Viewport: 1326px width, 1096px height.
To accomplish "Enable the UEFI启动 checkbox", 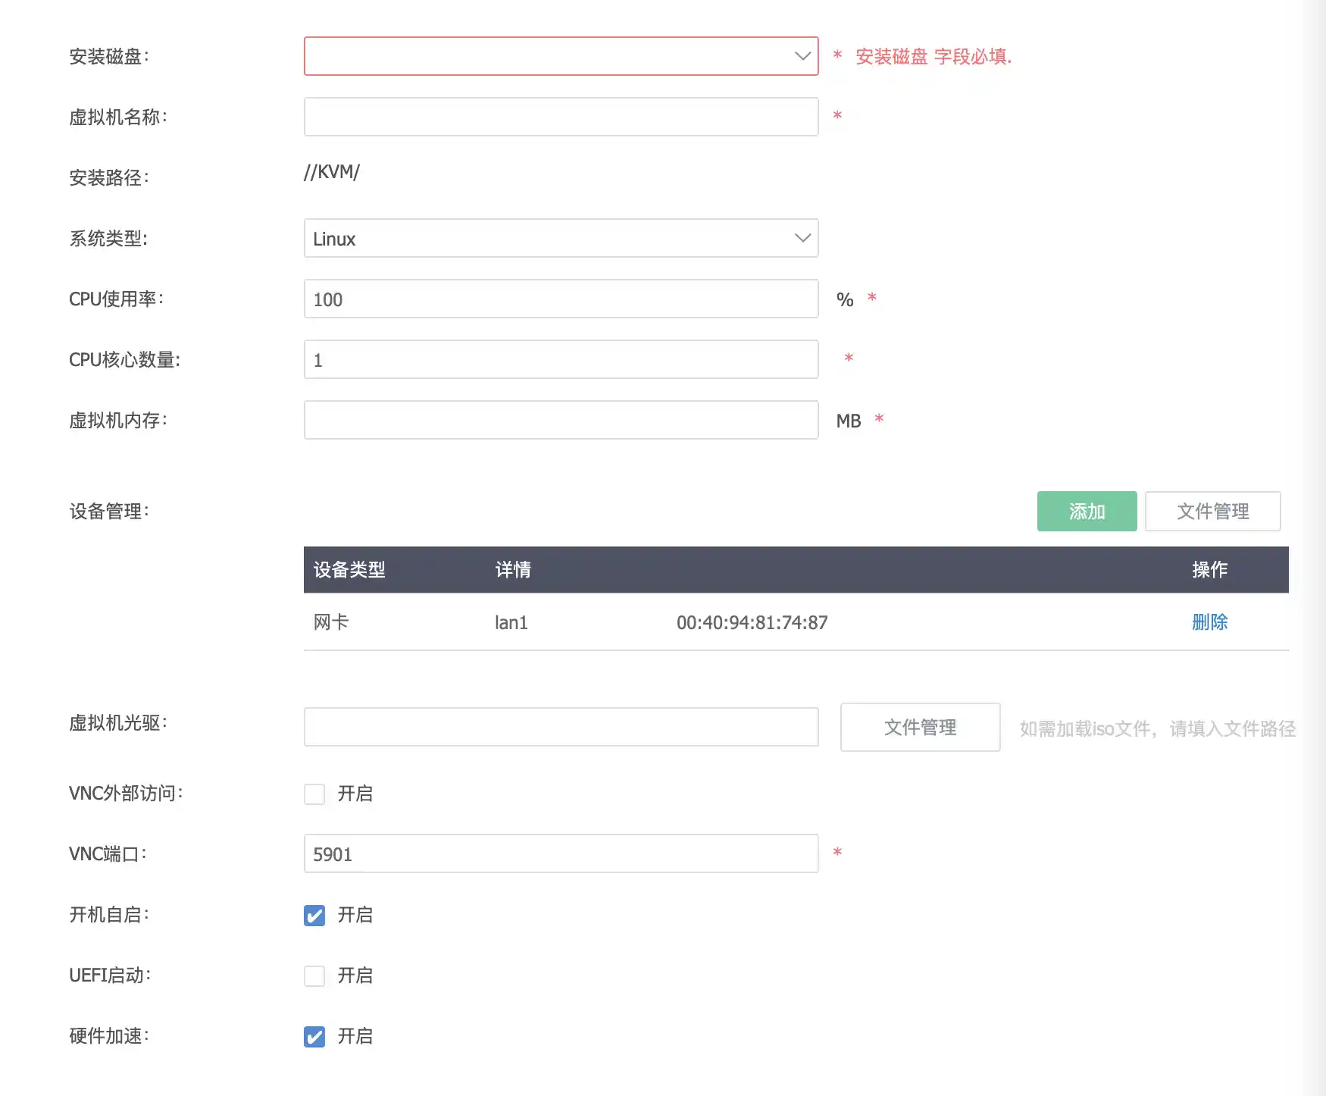I will point(314,975).
